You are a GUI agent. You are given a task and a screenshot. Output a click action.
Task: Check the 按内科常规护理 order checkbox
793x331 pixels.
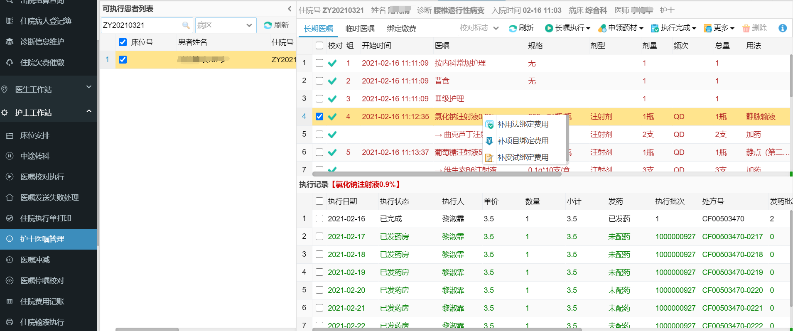click(319, 63)
